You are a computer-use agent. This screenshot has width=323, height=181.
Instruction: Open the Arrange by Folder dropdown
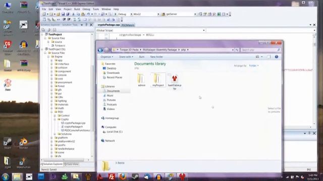[x=253, y=66]
